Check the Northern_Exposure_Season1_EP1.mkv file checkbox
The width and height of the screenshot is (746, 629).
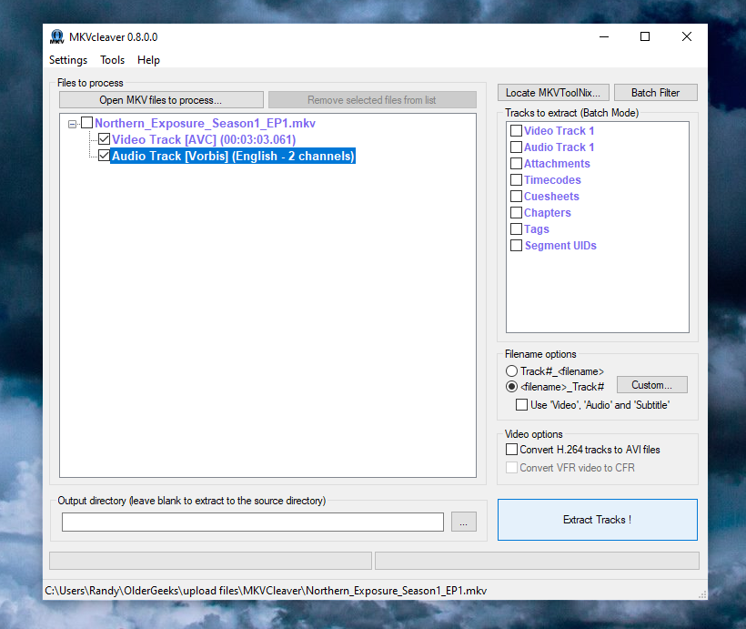(x=86, y=123)
